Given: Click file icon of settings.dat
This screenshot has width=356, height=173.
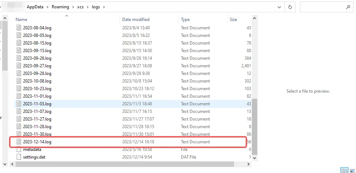Looking at the screenshot, I should (x=18, y=157).
